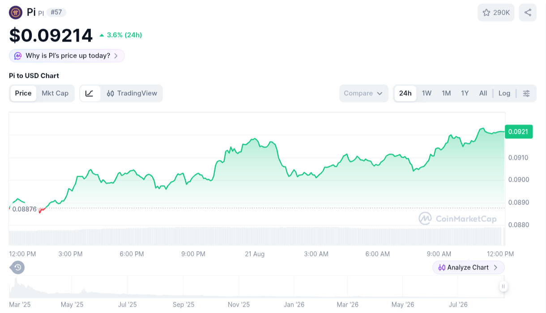Click the AI icon beside price question

[18, 56]
